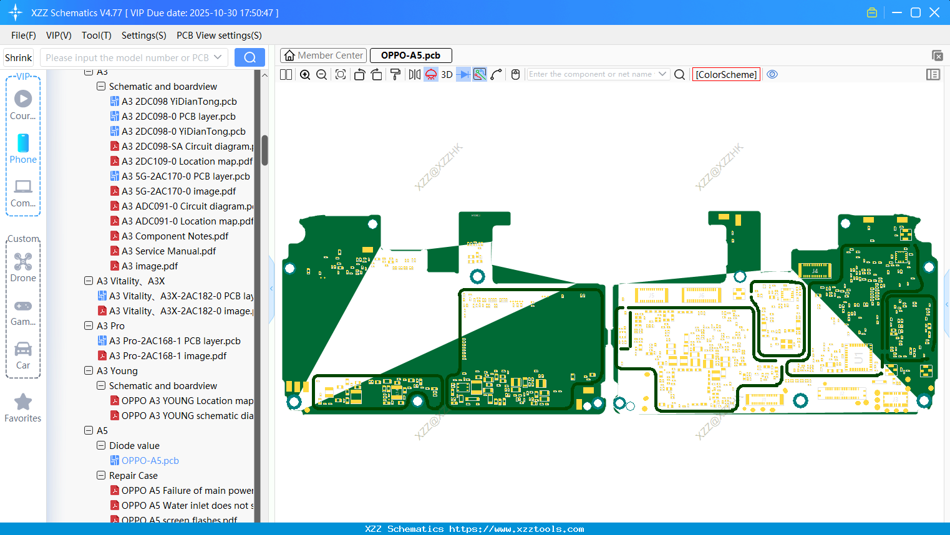Click the zoom out magnifier icon

pyautogui.click(x=322, y=75)
